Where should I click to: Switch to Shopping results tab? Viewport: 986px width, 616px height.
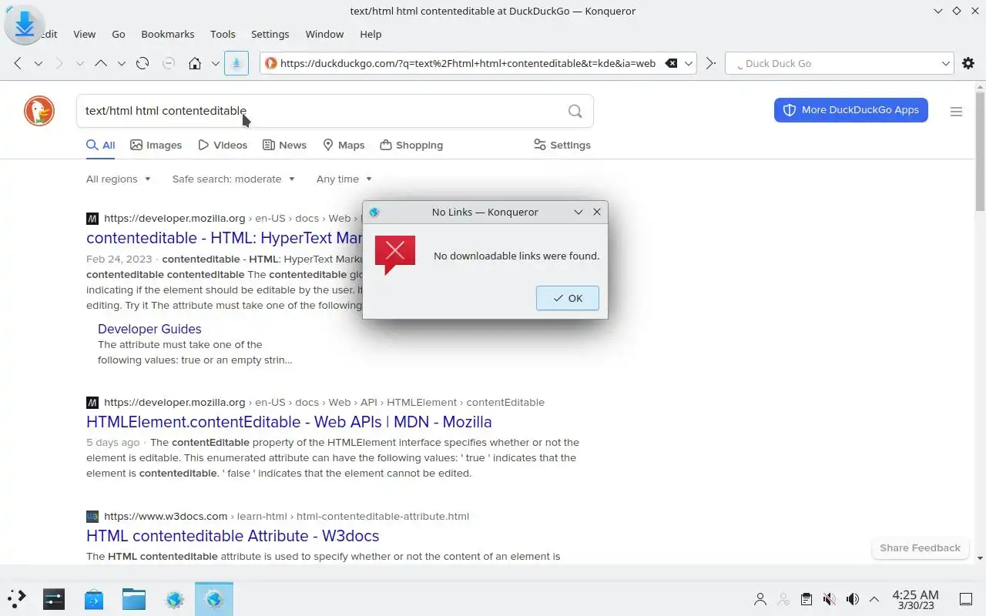coord(411,145)
